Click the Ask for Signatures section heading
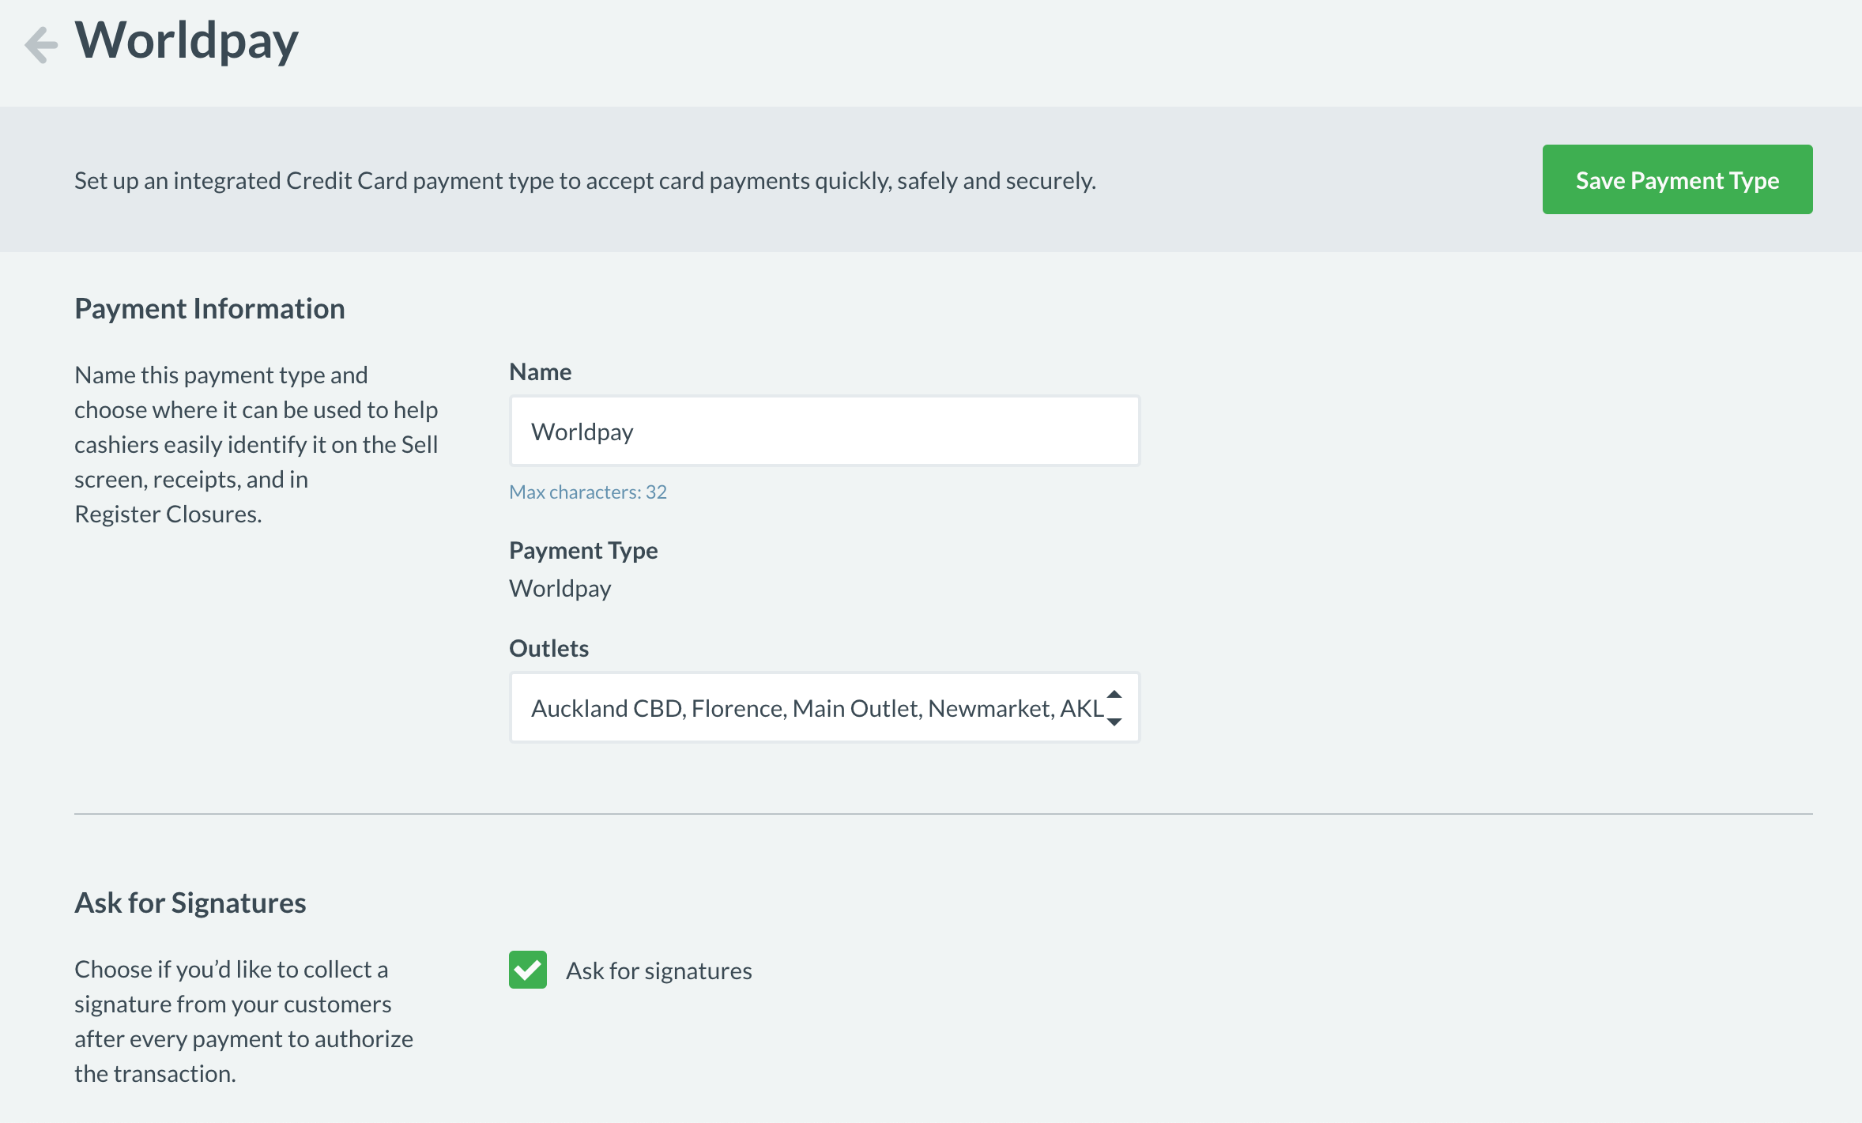Viewport: 1862px width, 1123px height. coord(190,903)
